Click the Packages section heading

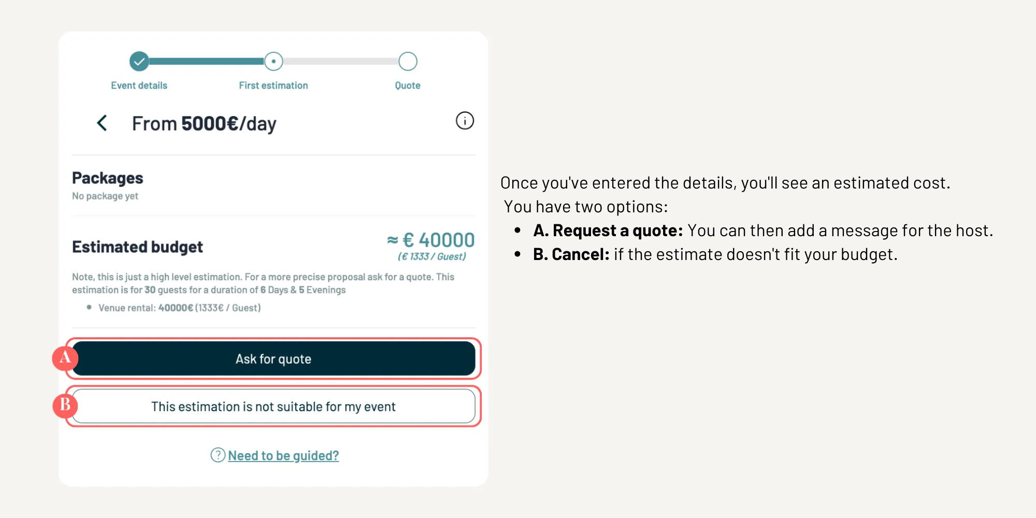(x=108, y=178)
